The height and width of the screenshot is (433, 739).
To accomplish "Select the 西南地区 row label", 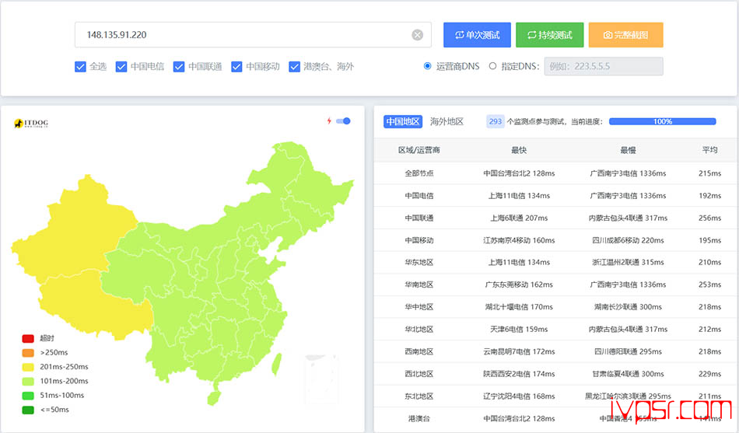I will [x=419, y=351].
